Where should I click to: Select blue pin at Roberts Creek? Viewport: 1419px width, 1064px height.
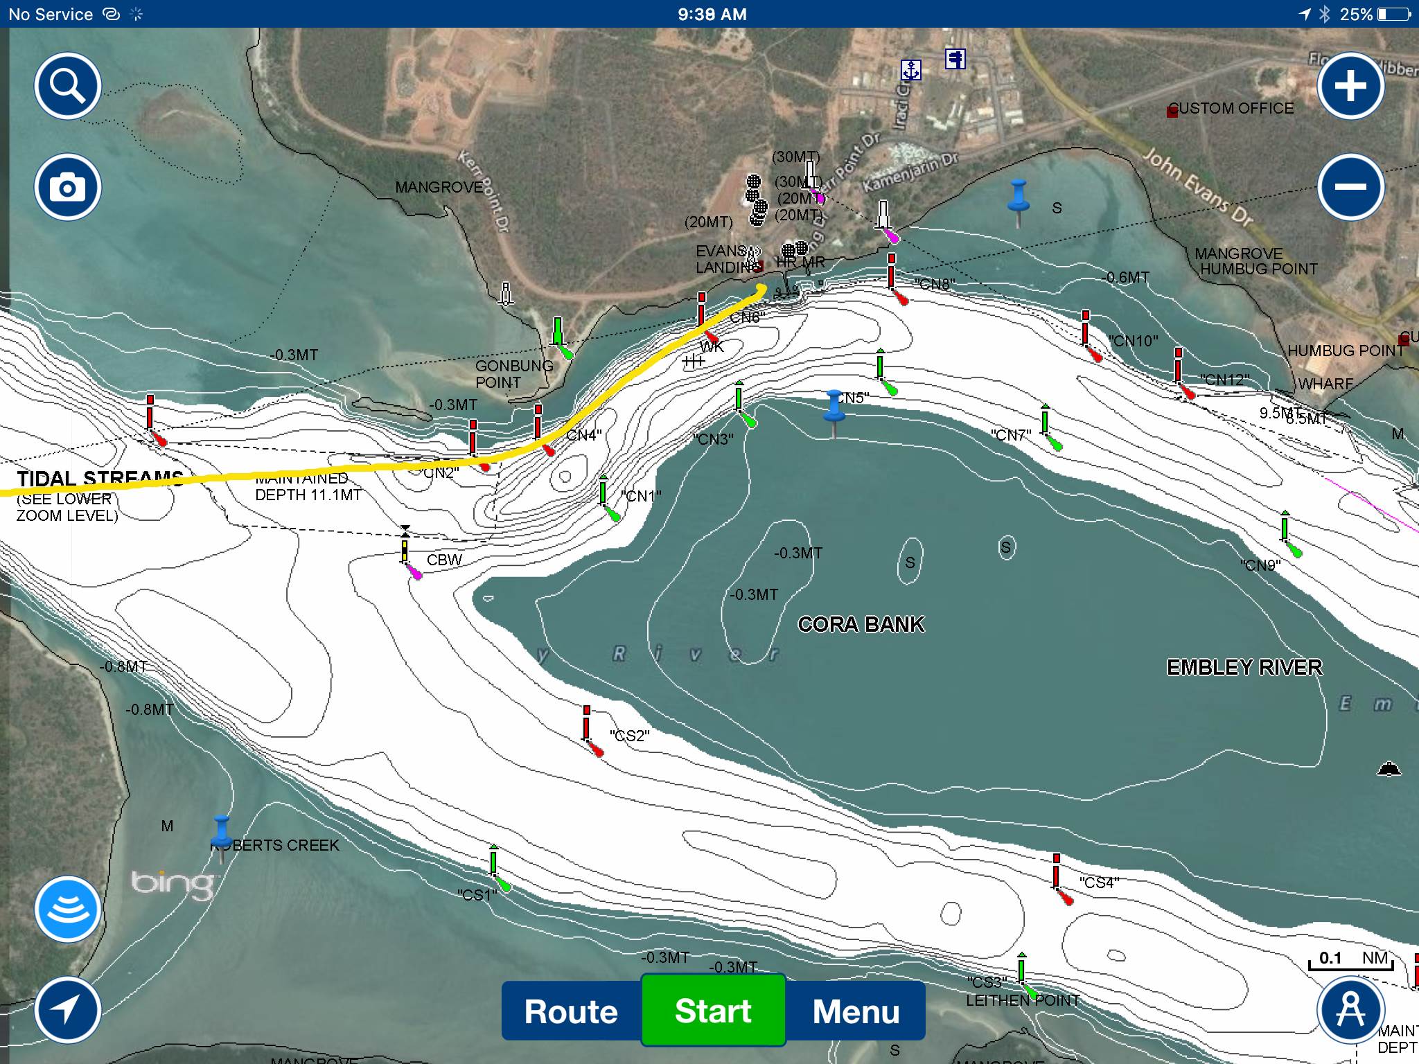(x=222, y=833)
